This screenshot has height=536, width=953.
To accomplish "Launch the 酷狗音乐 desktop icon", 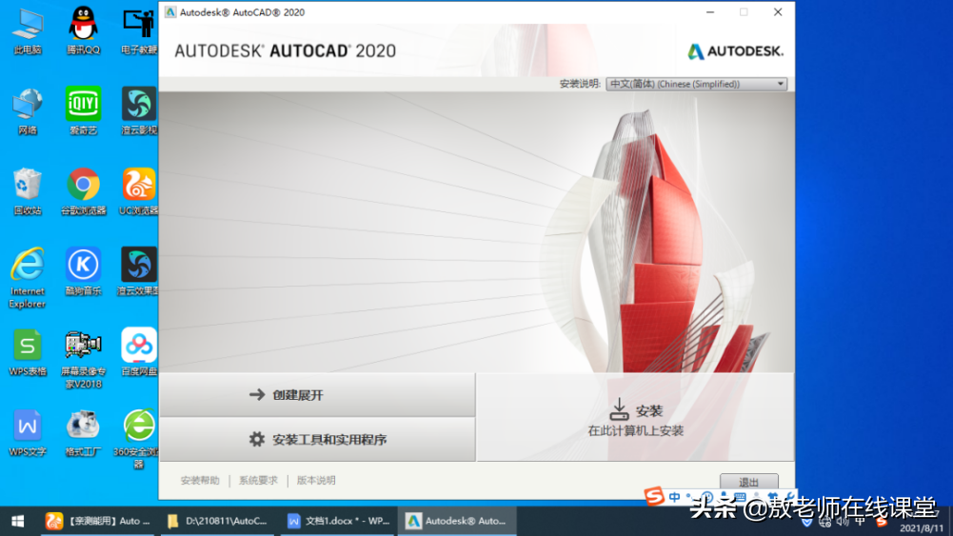I will (x=83, y=271).
